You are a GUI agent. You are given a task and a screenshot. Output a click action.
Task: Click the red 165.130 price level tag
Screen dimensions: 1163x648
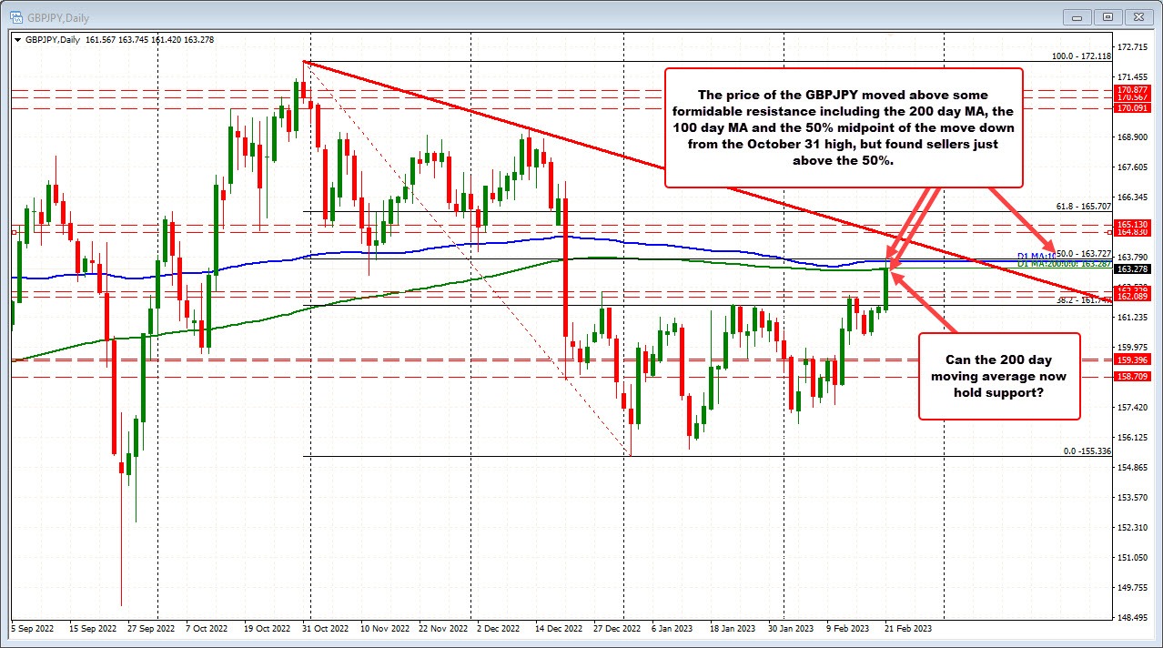1131,224
